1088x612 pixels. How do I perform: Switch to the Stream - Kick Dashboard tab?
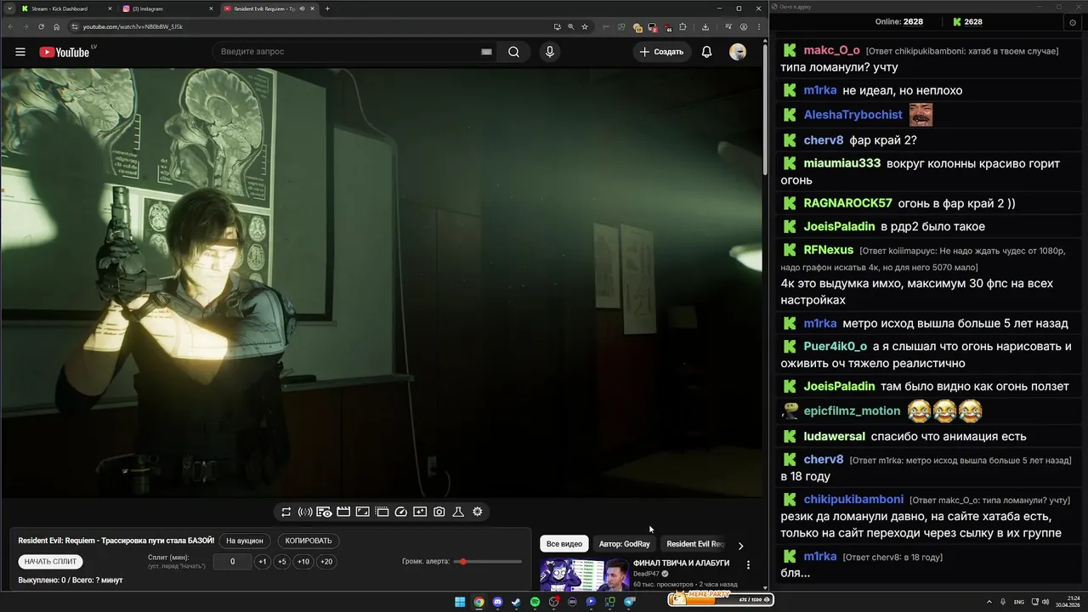pos(65,8)
